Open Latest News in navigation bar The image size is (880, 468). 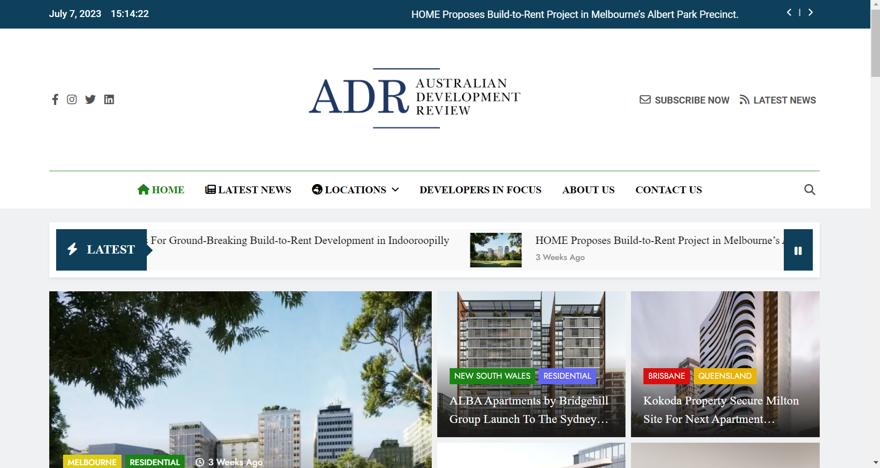click(x=249, y=190)
